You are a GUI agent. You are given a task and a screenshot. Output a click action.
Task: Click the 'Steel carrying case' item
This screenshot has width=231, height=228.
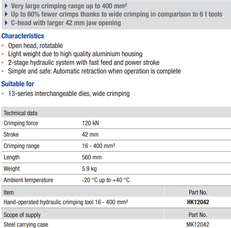pyautogui.click(x=26, y=225)
